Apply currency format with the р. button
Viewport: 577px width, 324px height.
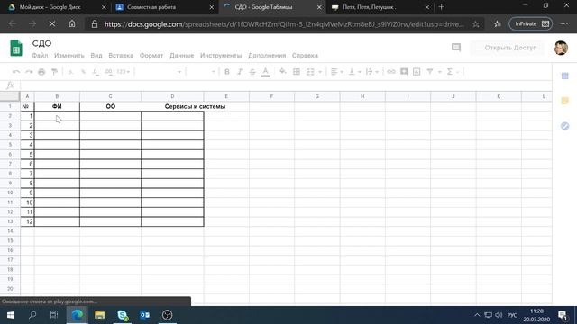pyautogui.click(x=70, y=72)
